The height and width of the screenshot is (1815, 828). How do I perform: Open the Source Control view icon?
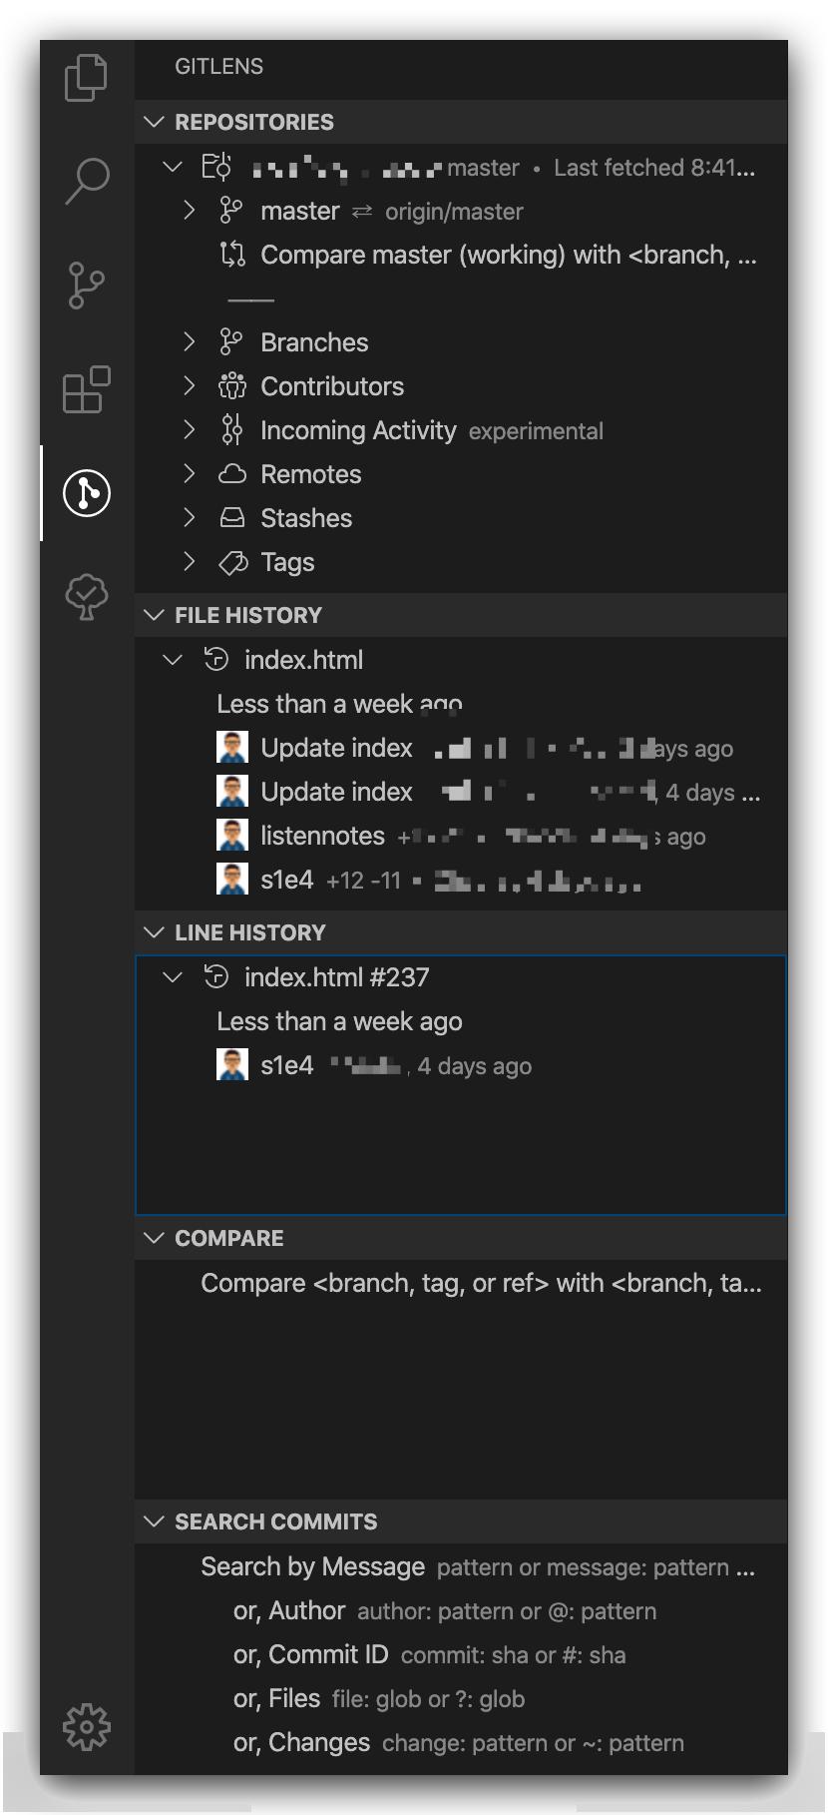[x=86, y=285]
